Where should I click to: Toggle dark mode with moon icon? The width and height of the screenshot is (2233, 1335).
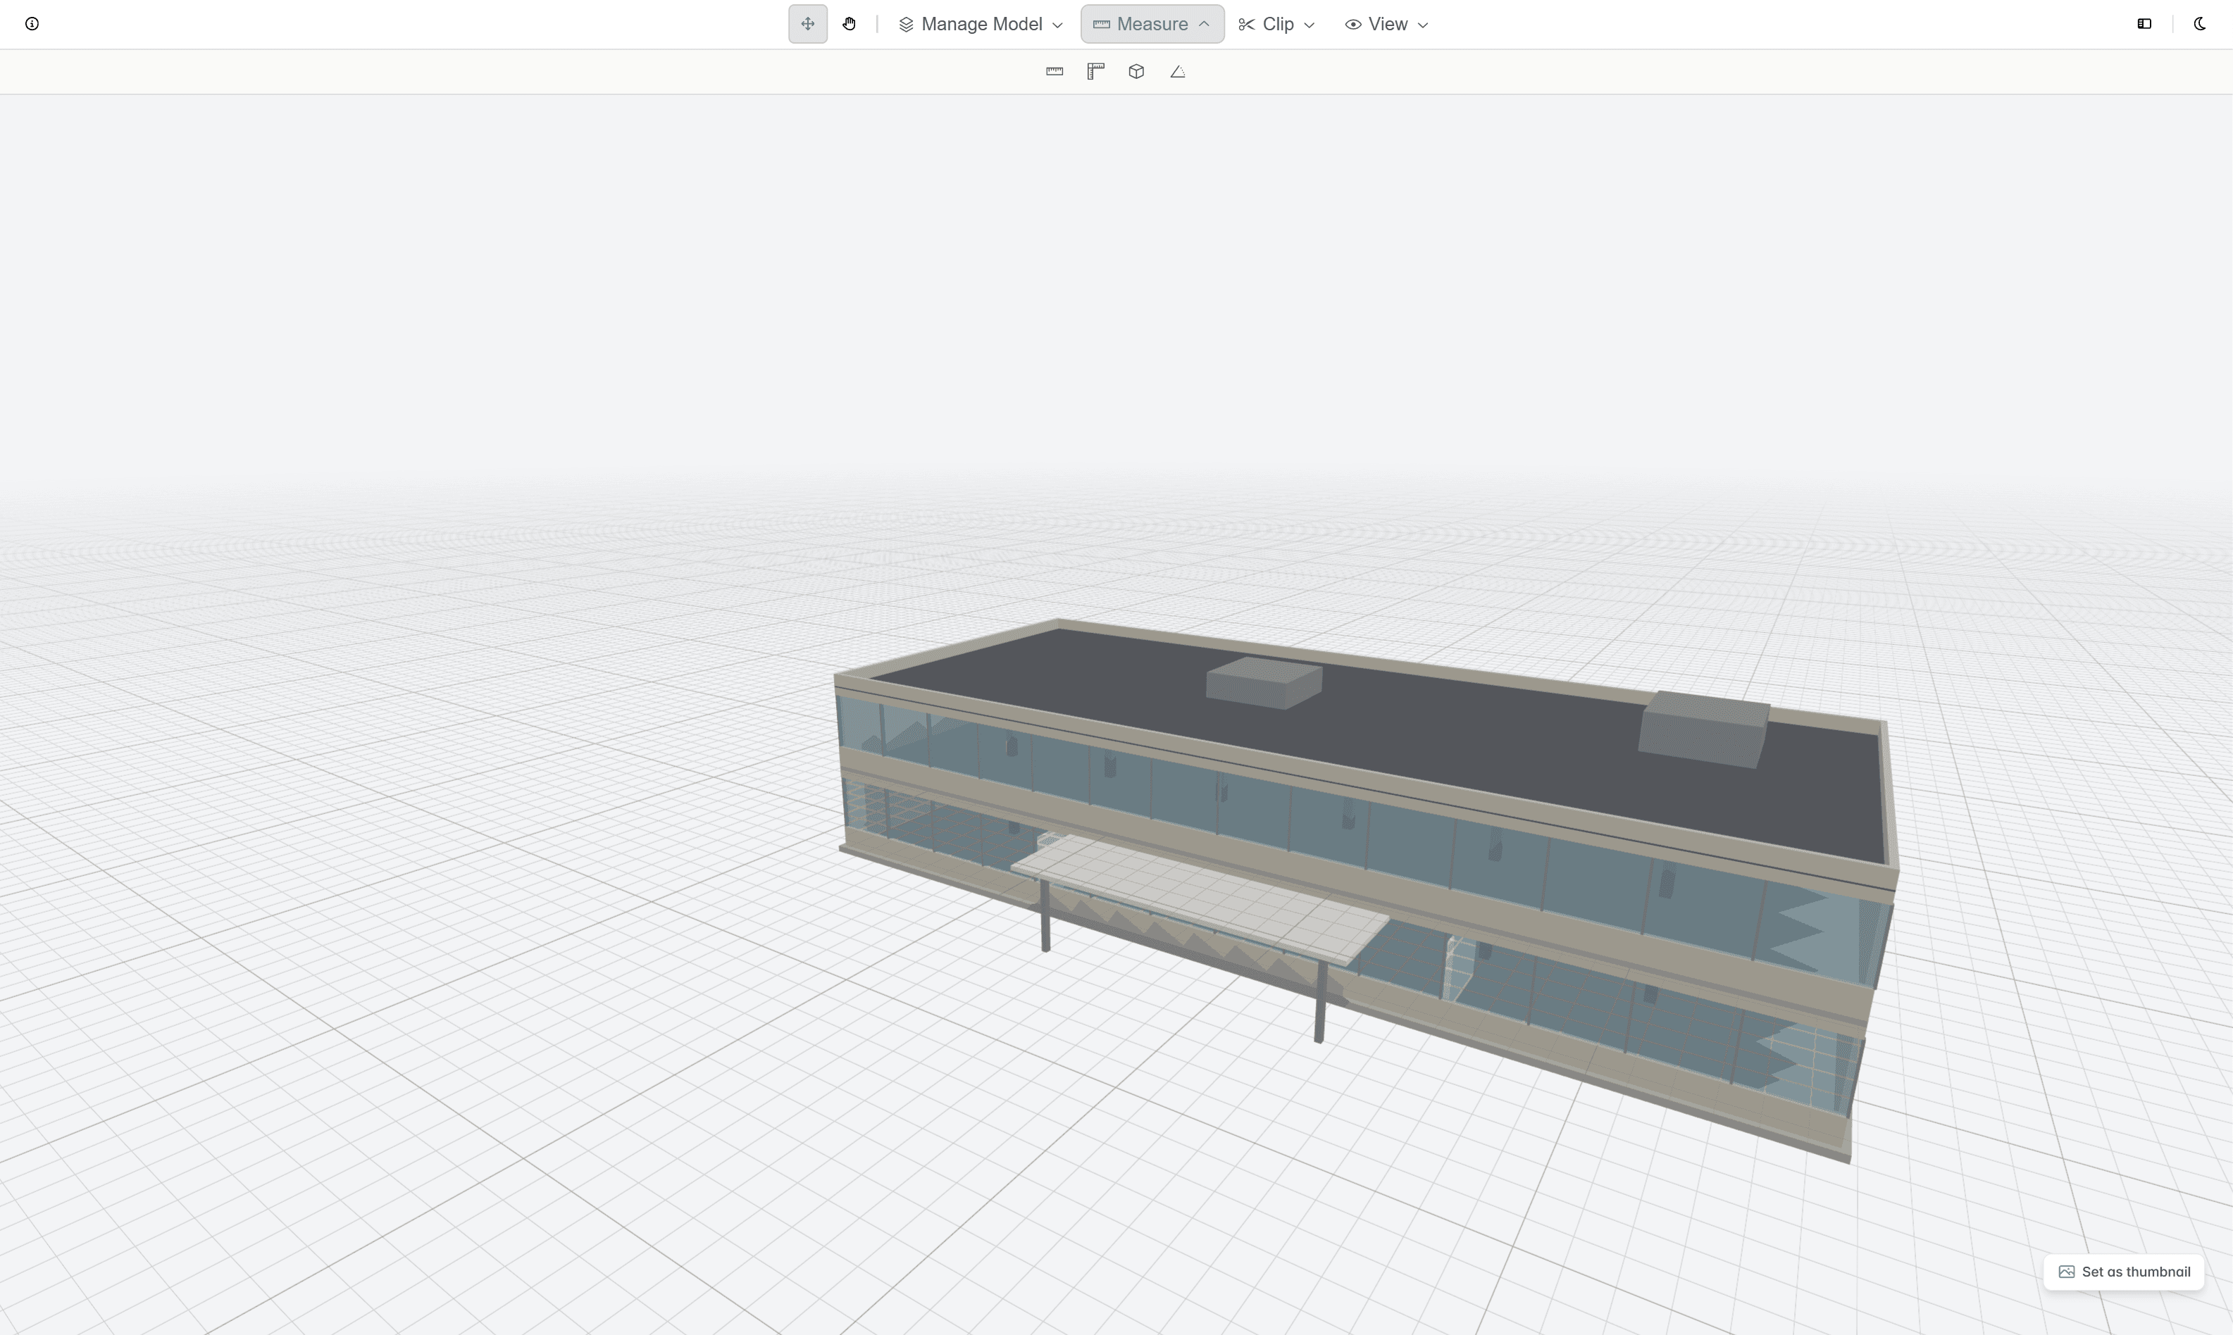click(2198, 24)
